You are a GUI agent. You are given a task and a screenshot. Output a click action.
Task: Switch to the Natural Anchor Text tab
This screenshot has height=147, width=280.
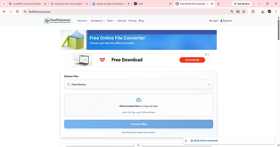pyautogui.click(x=69, y=4)
